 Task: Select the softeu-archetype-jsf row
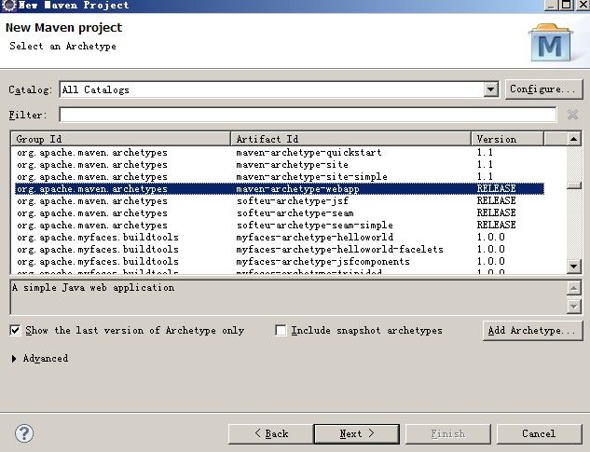[280, 200]
